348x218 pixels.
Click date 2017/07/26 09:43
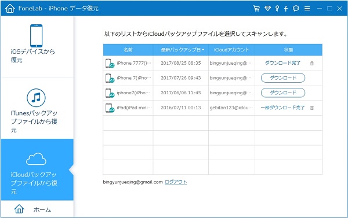[x=180, y=78]
